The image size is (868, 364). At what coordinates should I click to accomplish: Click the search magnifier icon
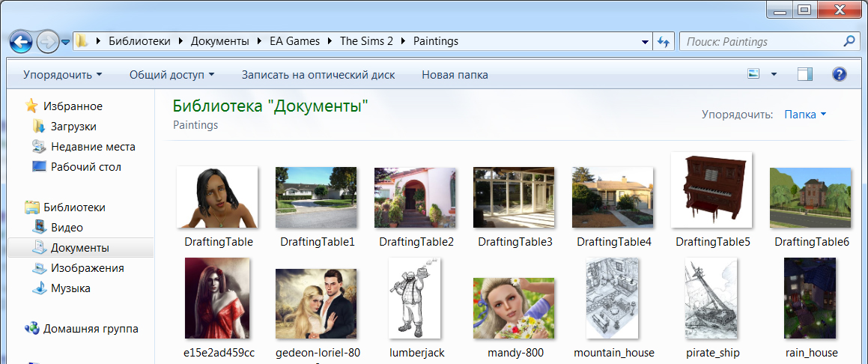click(849, 42)
